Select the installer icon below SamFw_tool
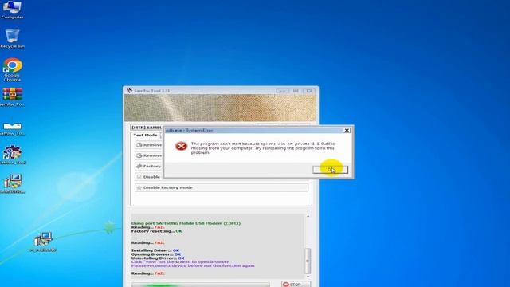 pyautogui.click(x=13, y=183)
